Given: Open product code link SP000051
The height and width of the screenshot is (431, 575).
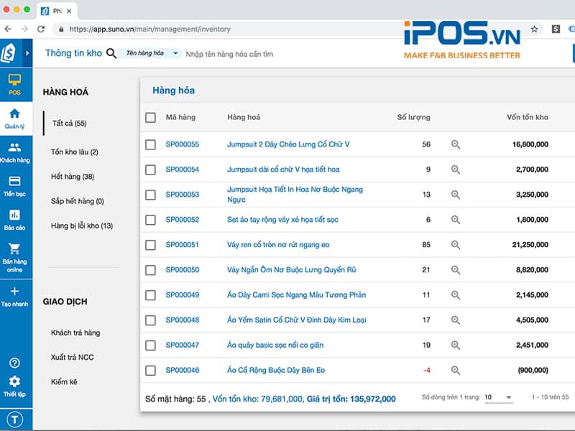Looking at the screenshot, I should coord(183,245).
